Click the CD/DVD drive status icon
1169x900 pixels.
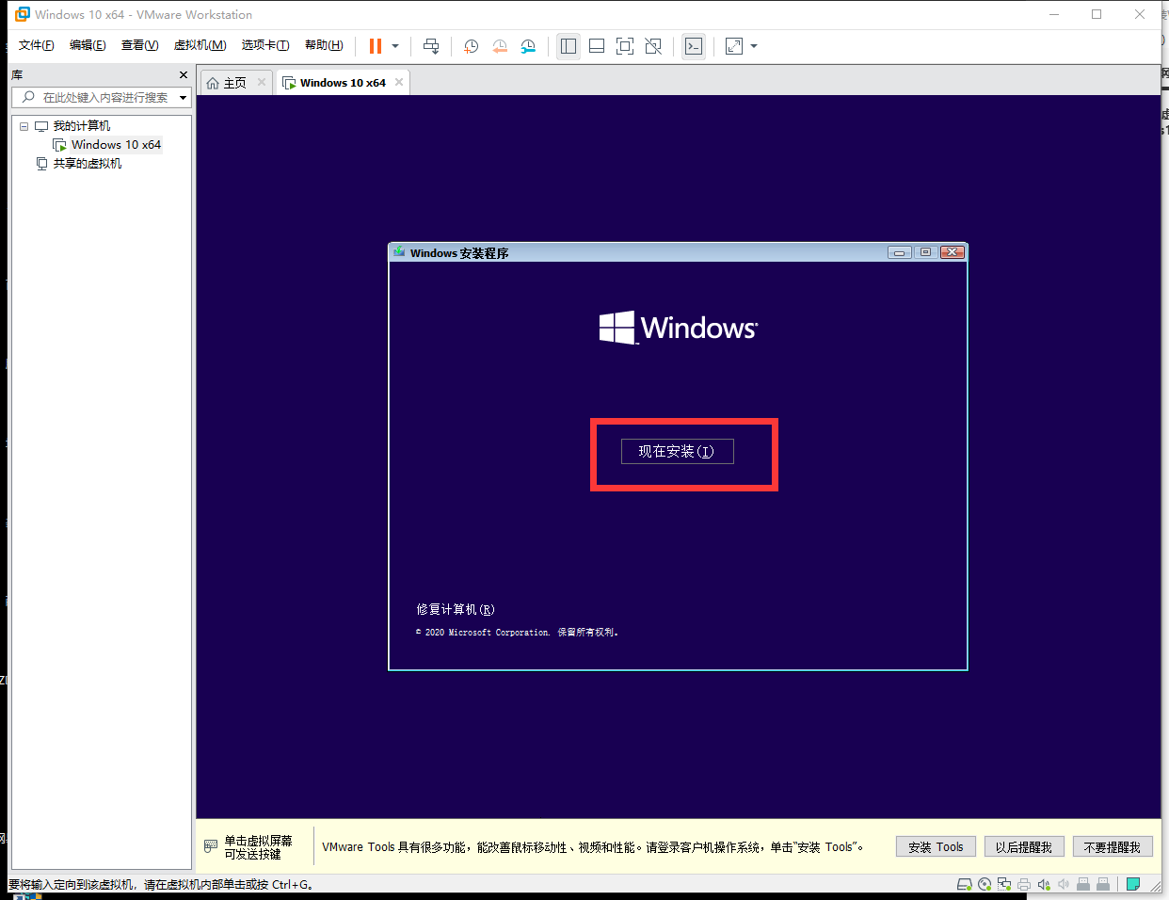coord(985,884)
